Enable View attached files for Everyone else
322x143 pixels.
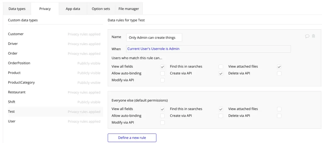point(279,109)
